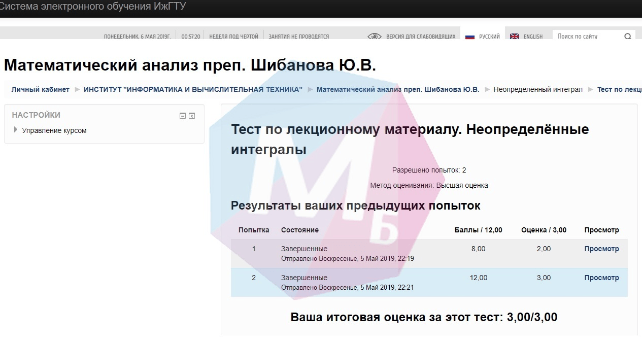Switch language to English
Viewport: 642px width, 342px height.
tap(533, 37)
